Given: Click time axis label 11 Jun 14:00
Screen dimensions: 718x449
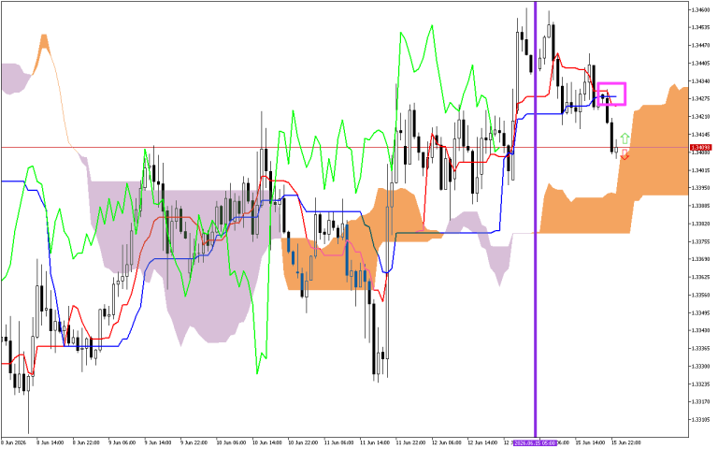Looking at the screenshot, I should pyautogui.click(x=375, y=443).
